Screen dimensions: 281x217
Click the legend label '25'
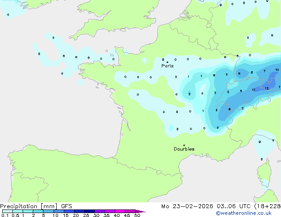click(86, 215)
